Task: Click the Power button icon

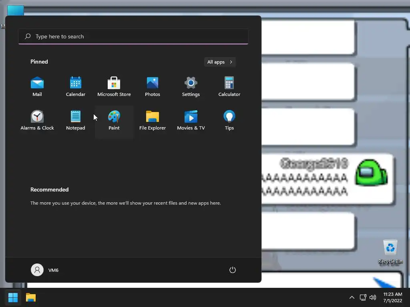Action: point(233,270)
